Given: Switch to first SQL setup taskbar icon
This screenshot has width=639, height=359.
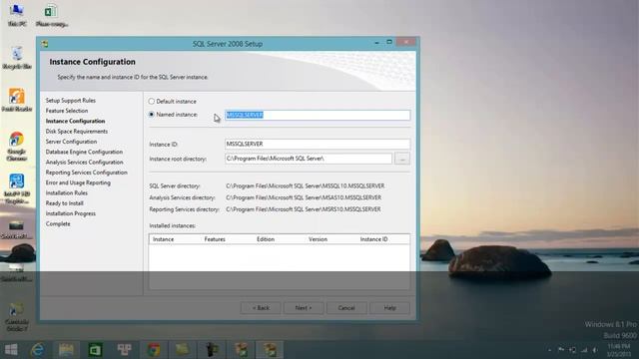Looking at the screenshot, I should tap(241, 350).
